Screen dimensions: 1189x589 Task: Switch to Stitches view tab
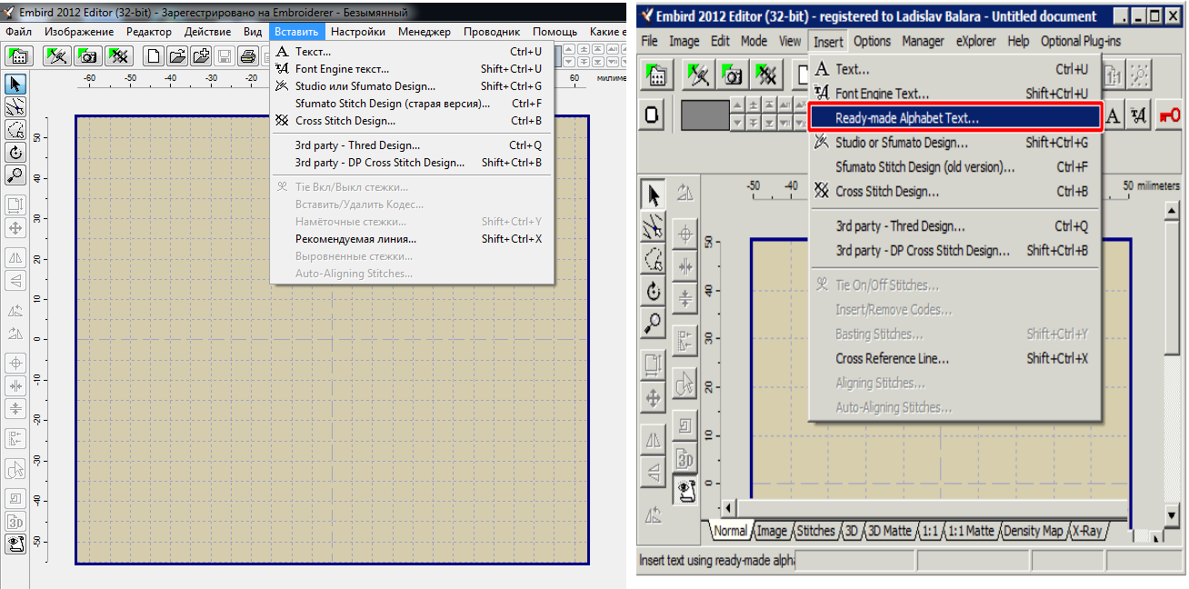coord(815,532)
